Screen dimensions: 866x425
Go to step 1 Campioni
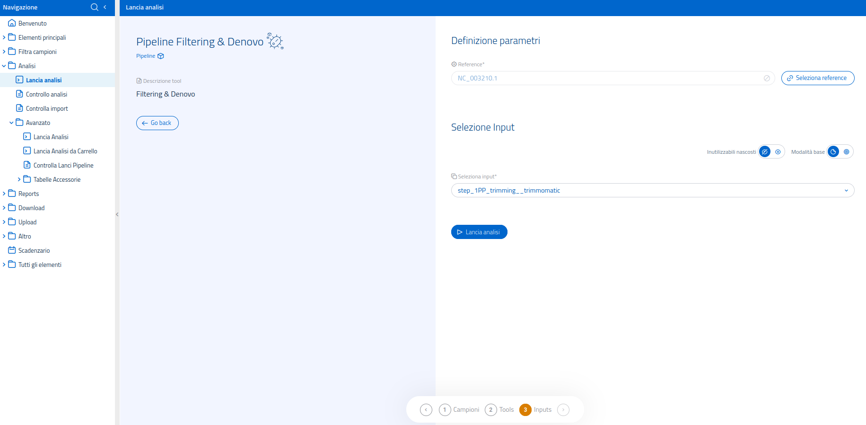[445, 410]
